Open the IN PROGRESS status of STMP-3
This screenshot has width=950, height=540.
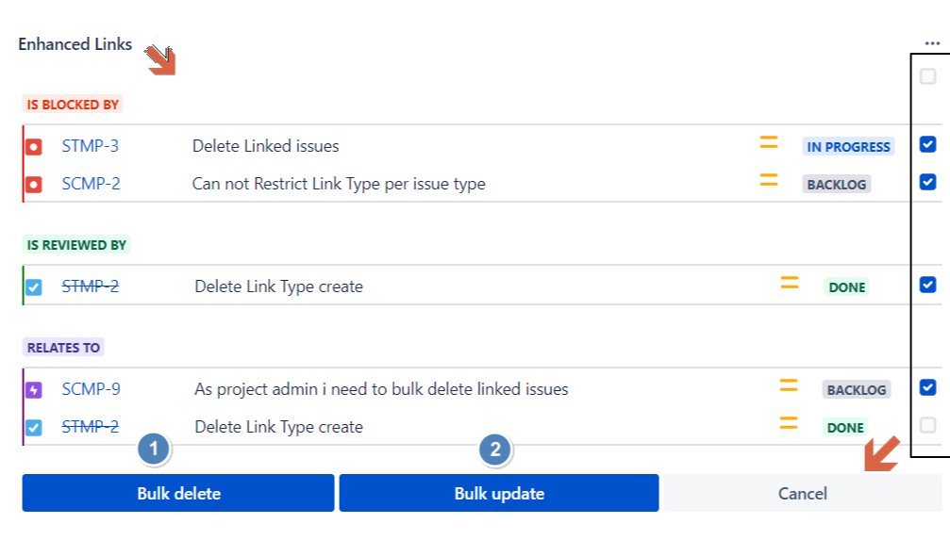click(x=848, y=147)
